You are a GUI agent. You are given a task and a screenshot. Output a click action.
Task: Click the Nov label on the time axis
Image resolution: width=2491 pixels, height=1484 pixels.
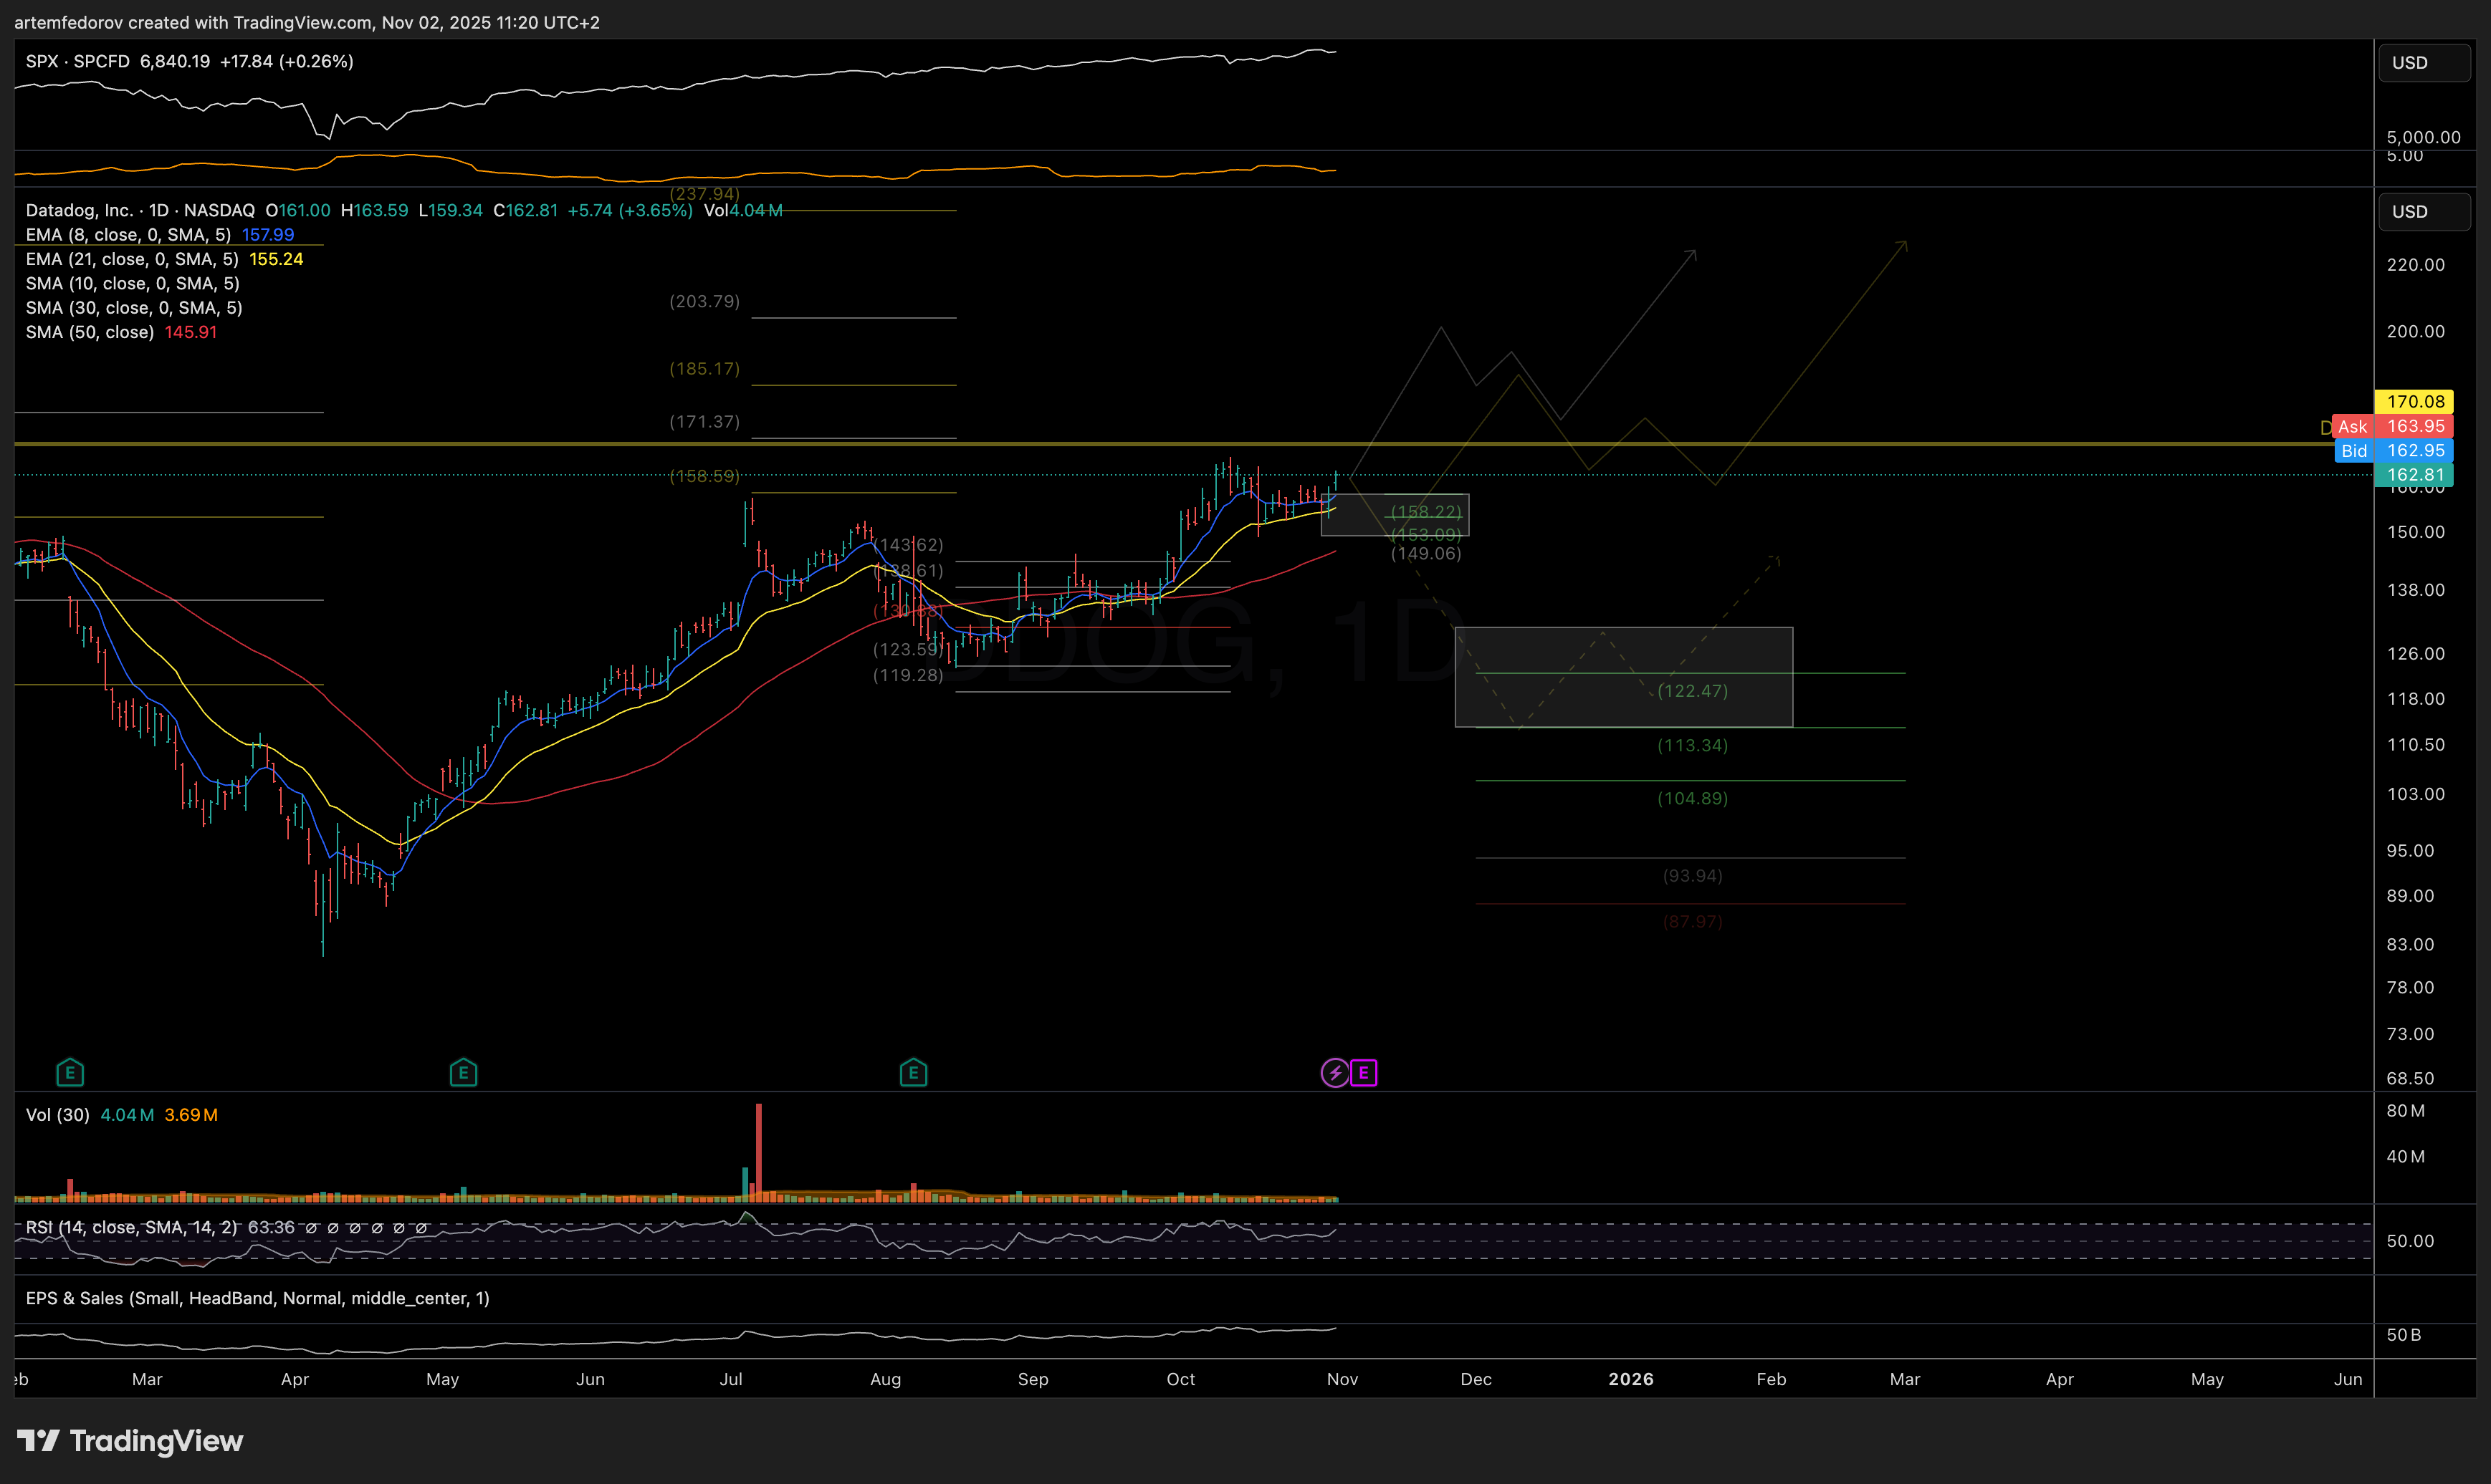click(x=1342, y=1379)
